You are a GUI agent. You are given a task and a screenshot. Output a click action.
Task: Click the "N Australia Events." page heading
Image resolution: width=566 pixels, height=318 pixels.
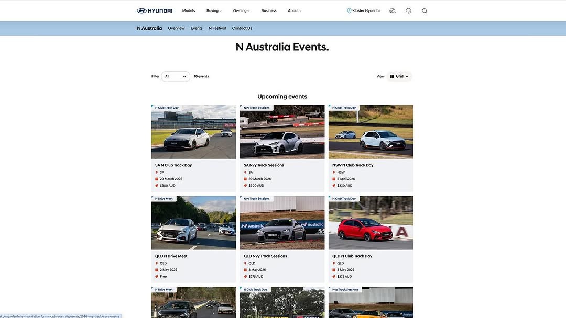tap(282, 47)
